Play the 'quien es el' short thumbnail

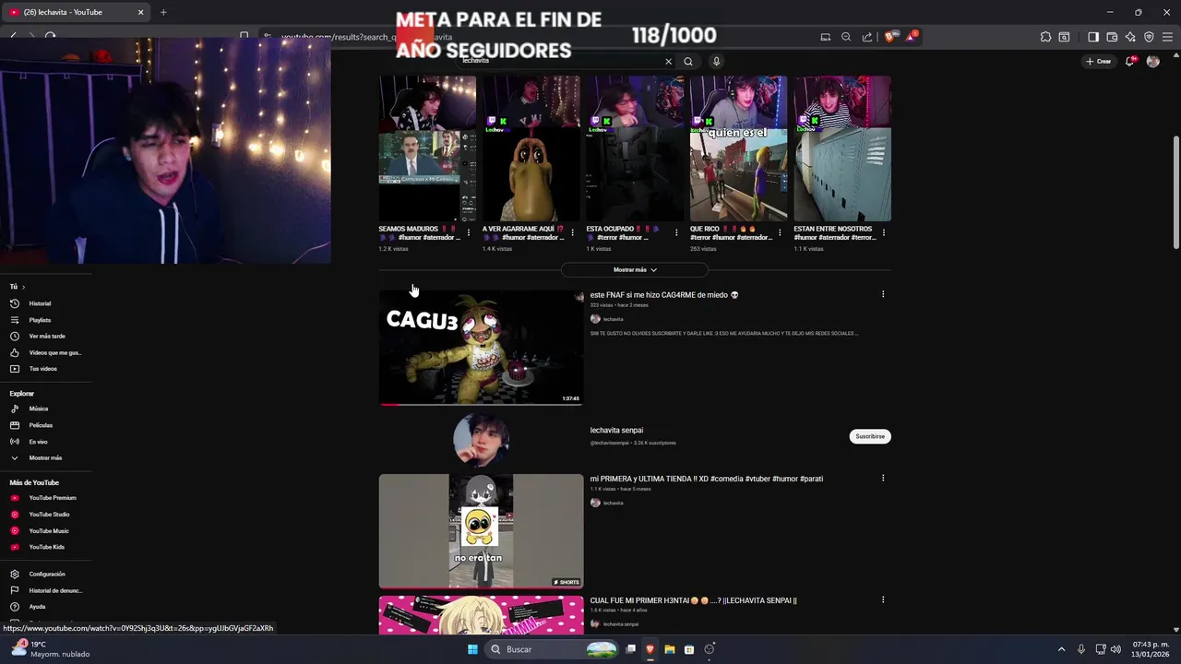[x=738, y=148]
